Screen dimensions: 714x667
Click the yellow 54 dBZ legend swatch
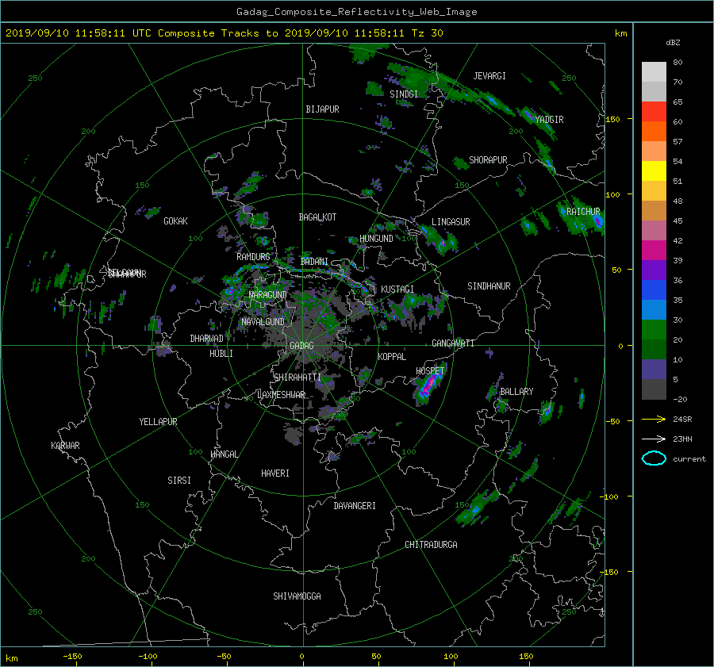(x=654, y=171)
